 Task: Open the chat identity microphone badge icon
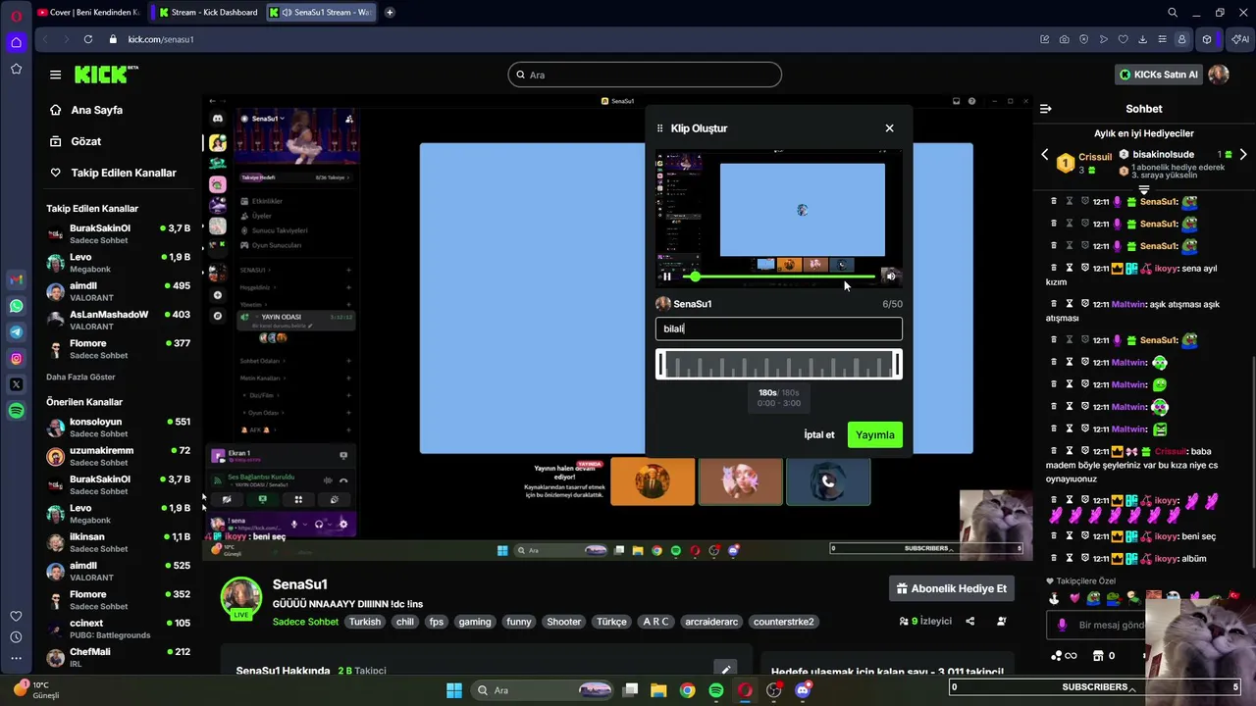point(1062,625)
